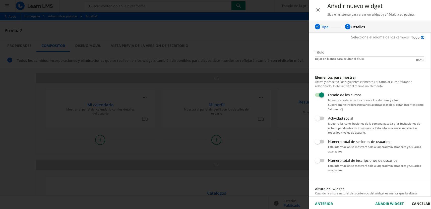Click the globe language selector icon
Viewport: 431px width, 209px height.
(422, 37)
